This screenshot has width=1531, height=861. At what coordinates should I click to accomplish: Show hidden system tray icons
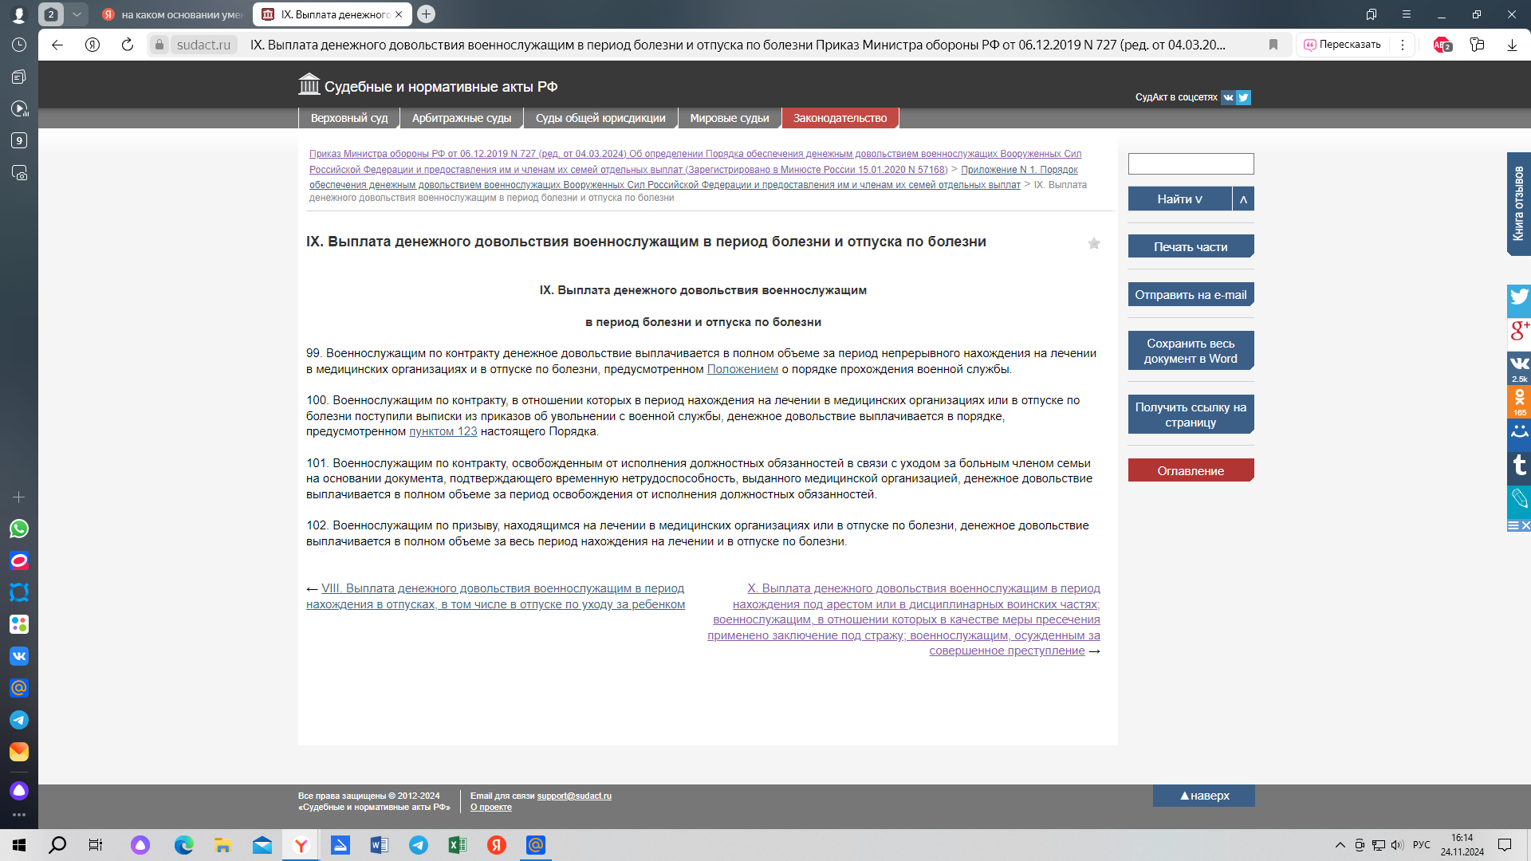pyautogui.click(x=1340, y=845)
